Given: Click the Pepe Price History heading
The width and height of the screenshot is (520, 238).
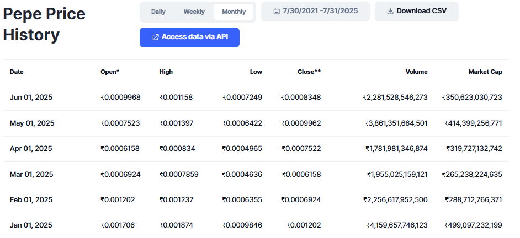Looking at the screenshot, I should pyautogui.click(x=44, y=24).
